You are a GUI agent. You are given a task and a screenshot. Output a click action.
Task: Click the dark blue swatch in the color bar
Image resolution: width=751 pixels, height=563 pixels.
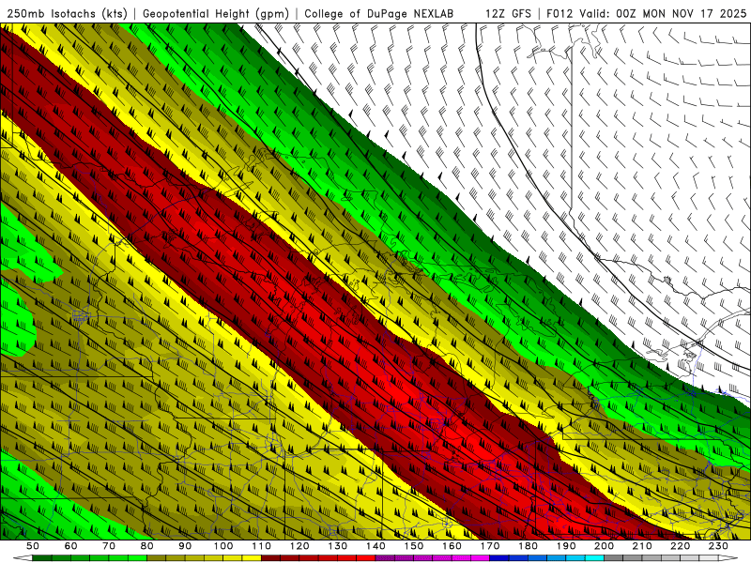499,558
